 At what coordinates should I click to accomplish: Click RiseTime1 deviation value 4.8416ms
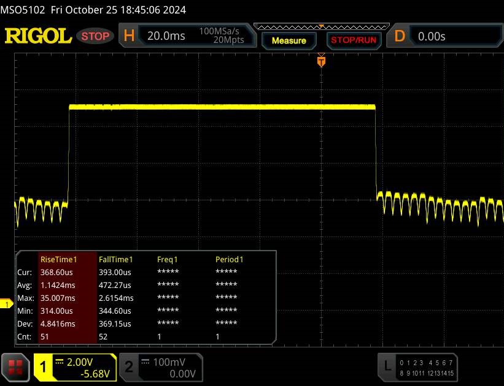pos(58,324)
